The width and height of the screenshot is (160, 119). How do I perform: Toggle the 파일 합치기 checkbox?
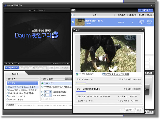click(42, 99)
